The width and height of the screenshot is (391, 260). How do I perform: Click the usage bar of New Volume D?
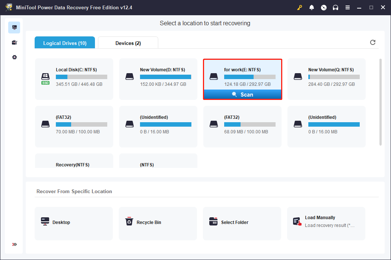point(166,77)
